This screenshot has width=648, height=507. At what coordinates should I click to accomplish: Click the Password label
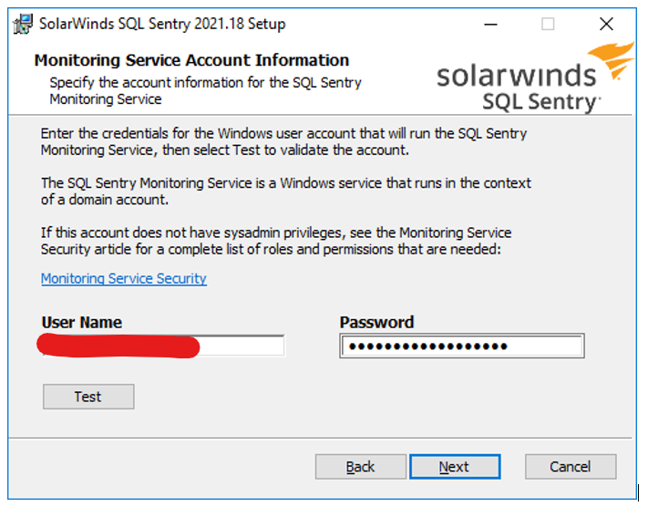[x=376, y=322]
